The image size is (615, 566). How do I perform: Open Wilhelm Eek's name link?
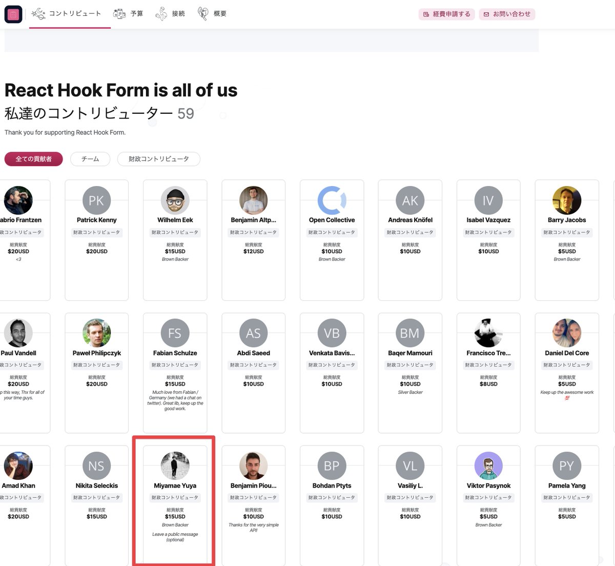(x=175, y=220)
